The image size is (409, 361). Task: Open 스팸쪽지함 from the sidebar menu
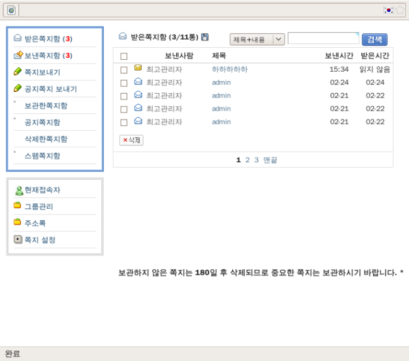(x=42, y=155)
